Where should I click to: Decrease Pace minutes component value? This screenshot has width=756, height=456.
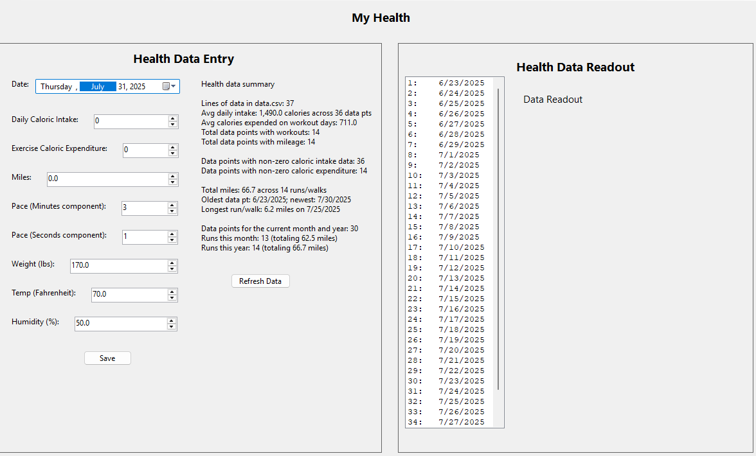[172, 211]
